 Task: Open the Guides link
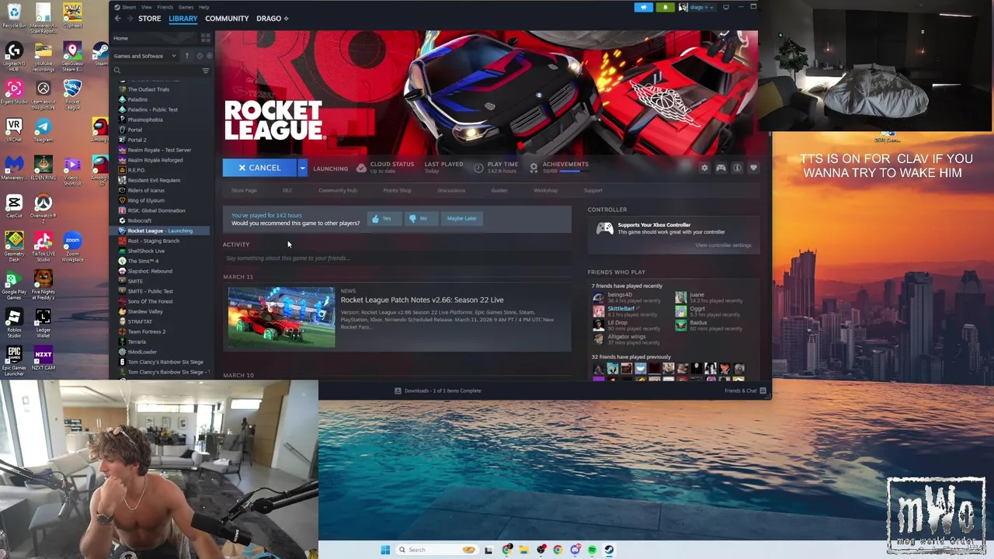pyautogui.click(x=499, y=190)
